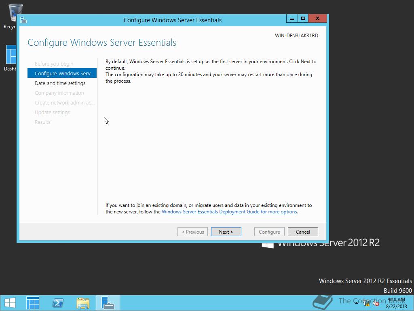Screen dimensions: 414x311
Task: Click the Next > button
Action: point(226,232)
